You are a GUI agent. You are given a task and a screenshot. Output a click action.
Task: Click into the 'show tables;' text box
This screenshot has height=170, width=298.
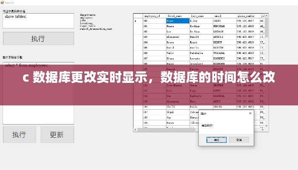click(x=38, y=20)
